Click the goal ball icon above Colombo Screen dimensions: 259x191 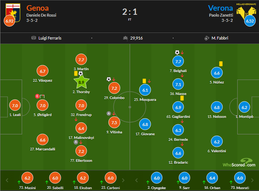[109, 79]
